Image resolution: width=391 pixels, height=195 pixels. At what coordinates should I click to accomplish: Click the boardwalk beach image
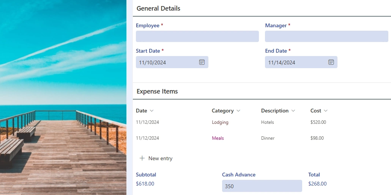pos(63,97)
